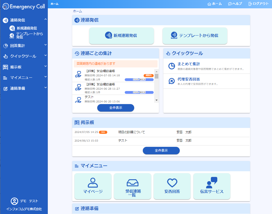
Task: Open the received messages inbox icon
Action: point(133,183)
